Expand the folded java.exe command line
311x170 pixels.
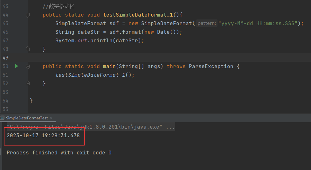(170, 127)
